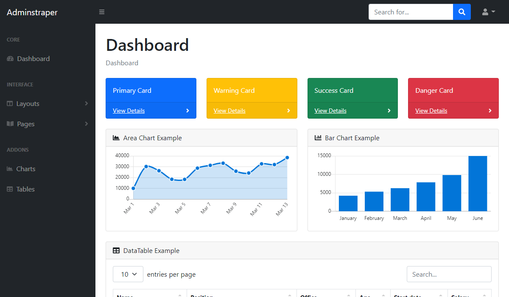This screenshot has width=509, height=297.
Task: Click the DataTable search input box
Action: pos(449,274)
